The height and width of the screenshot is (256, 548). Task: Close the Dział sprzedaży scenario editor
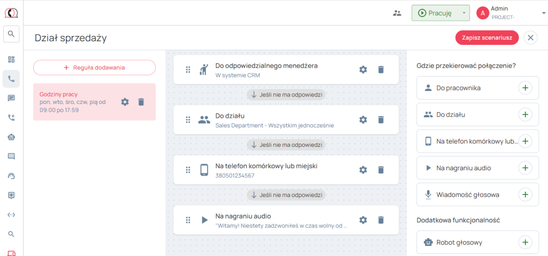(530, 37)
